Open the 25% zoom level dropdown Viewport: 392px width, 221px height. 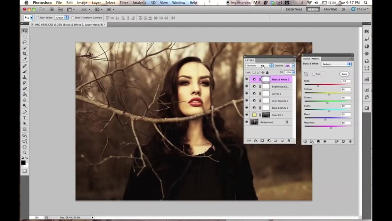pos(87,9)
